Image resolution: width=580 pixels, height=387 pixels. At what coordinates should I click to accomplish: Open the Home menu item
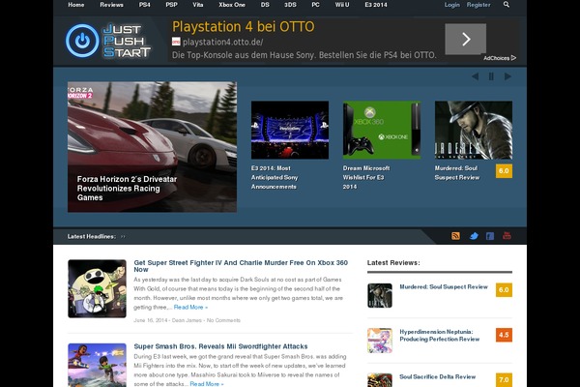click(x=75, y=5)
